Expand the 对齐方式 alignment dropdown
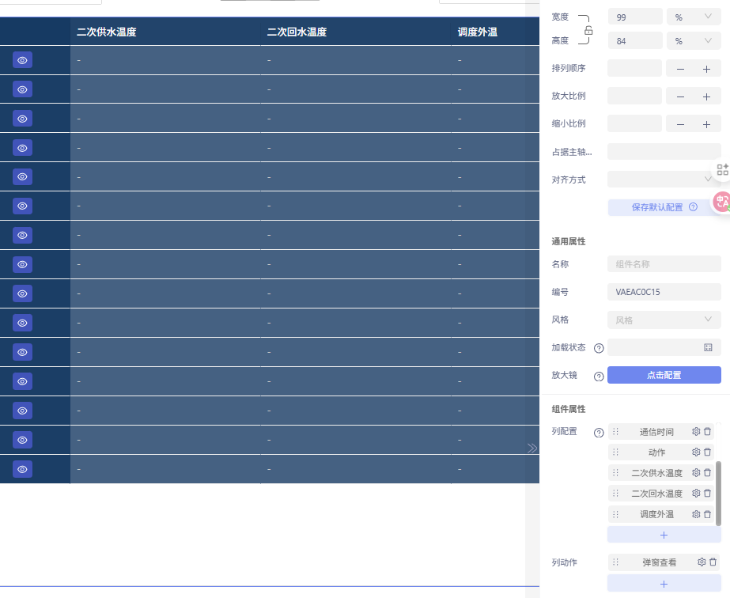This screenshot has width=730, height=598. pyautogui.click(x=664, y=180)
